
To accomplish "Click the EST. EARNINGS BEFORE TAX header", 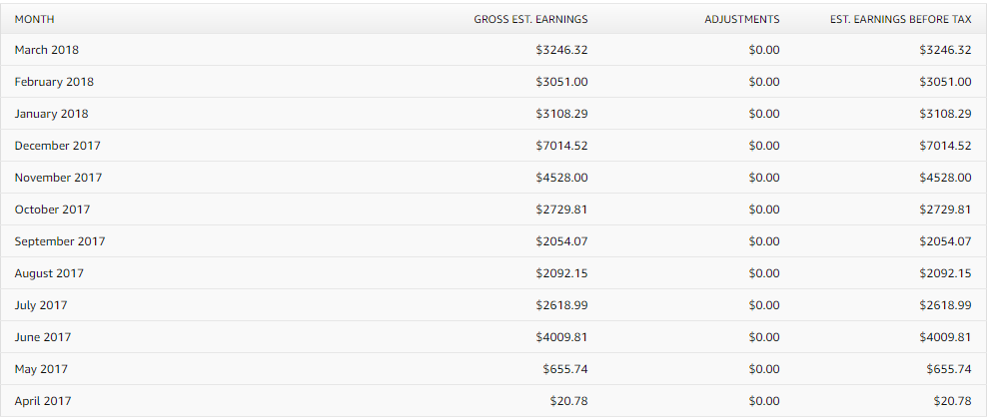I will click(900, 20).
